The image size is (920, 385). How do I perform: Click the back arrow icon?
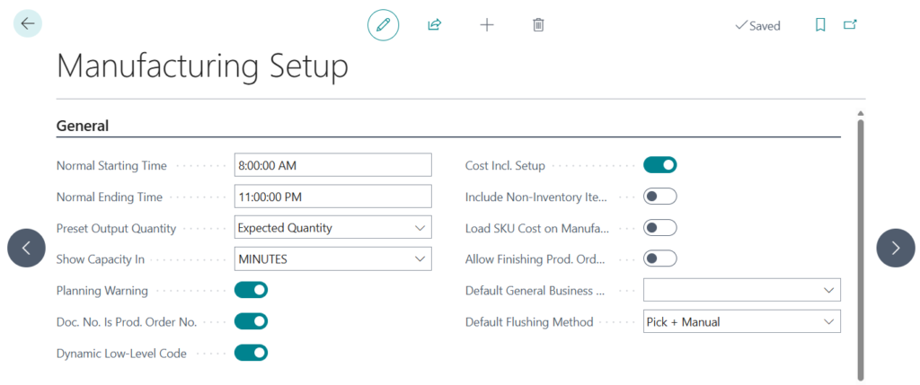click(x=28, y=24)
